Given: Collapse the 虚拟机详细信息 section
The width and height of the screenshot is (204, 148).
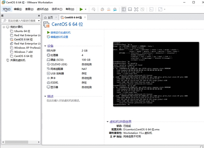Looking at the screenshot, I should pyautogui.click(x=108, y=122).
